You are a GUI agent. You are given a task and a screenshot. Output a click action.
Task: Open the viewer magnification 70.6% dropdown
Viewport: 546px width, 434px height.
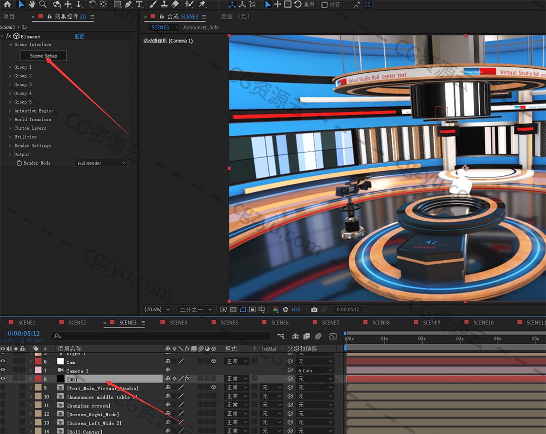(157, 309)
